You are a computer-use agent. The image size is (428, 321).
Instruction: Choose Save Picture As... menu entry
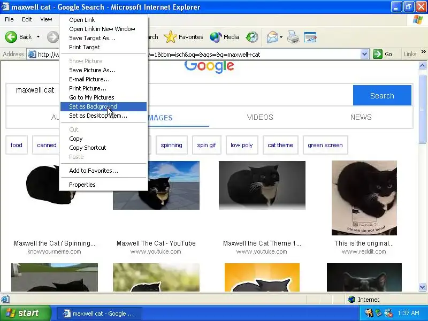(x=103, y=70)
